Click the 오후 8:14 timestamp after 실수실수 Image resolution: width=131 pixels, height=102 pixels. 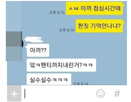coord(81,84)
